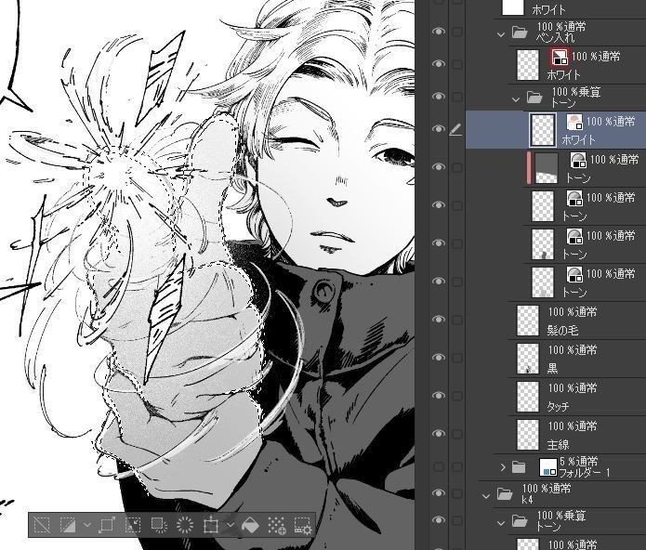Hide the 髪の毛 layer
Image resolution: width=646 pixels, height=550 pixels.
point(439,320)
